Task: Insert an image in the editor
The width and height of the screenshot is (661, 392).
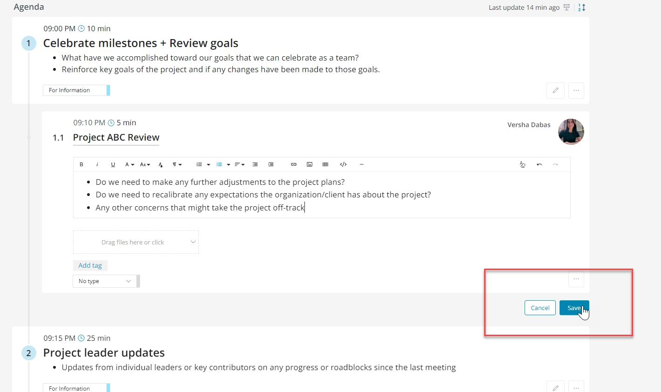Action: (310, 164)
